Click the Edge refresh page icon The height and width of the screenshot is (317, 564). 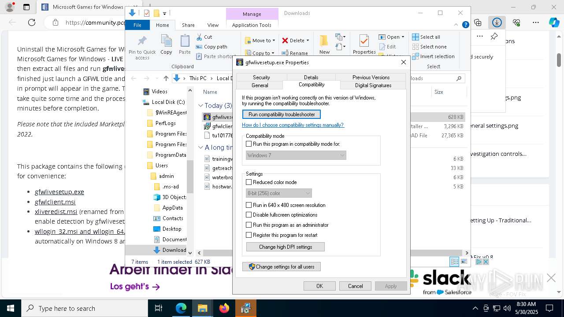[31, 22]
